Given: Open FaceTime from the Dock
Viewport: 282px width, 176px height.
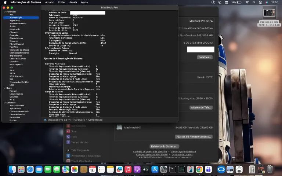Looking at the screenshot, I should pyautogui.click(x=48, y=169).
